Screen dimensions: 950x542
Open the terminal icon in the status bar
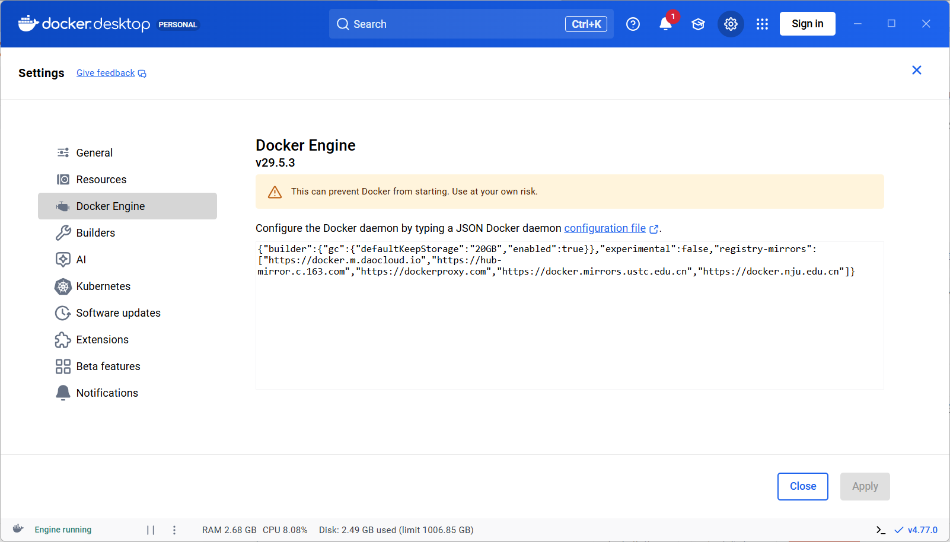tap(881, 530)
